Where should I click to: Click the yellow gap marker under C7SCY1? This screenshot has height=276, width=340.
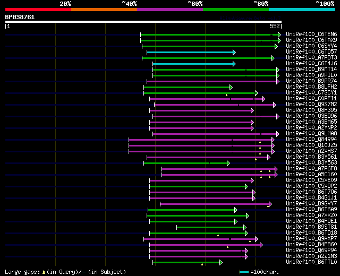pyautogui.click(x=227, y=95)
